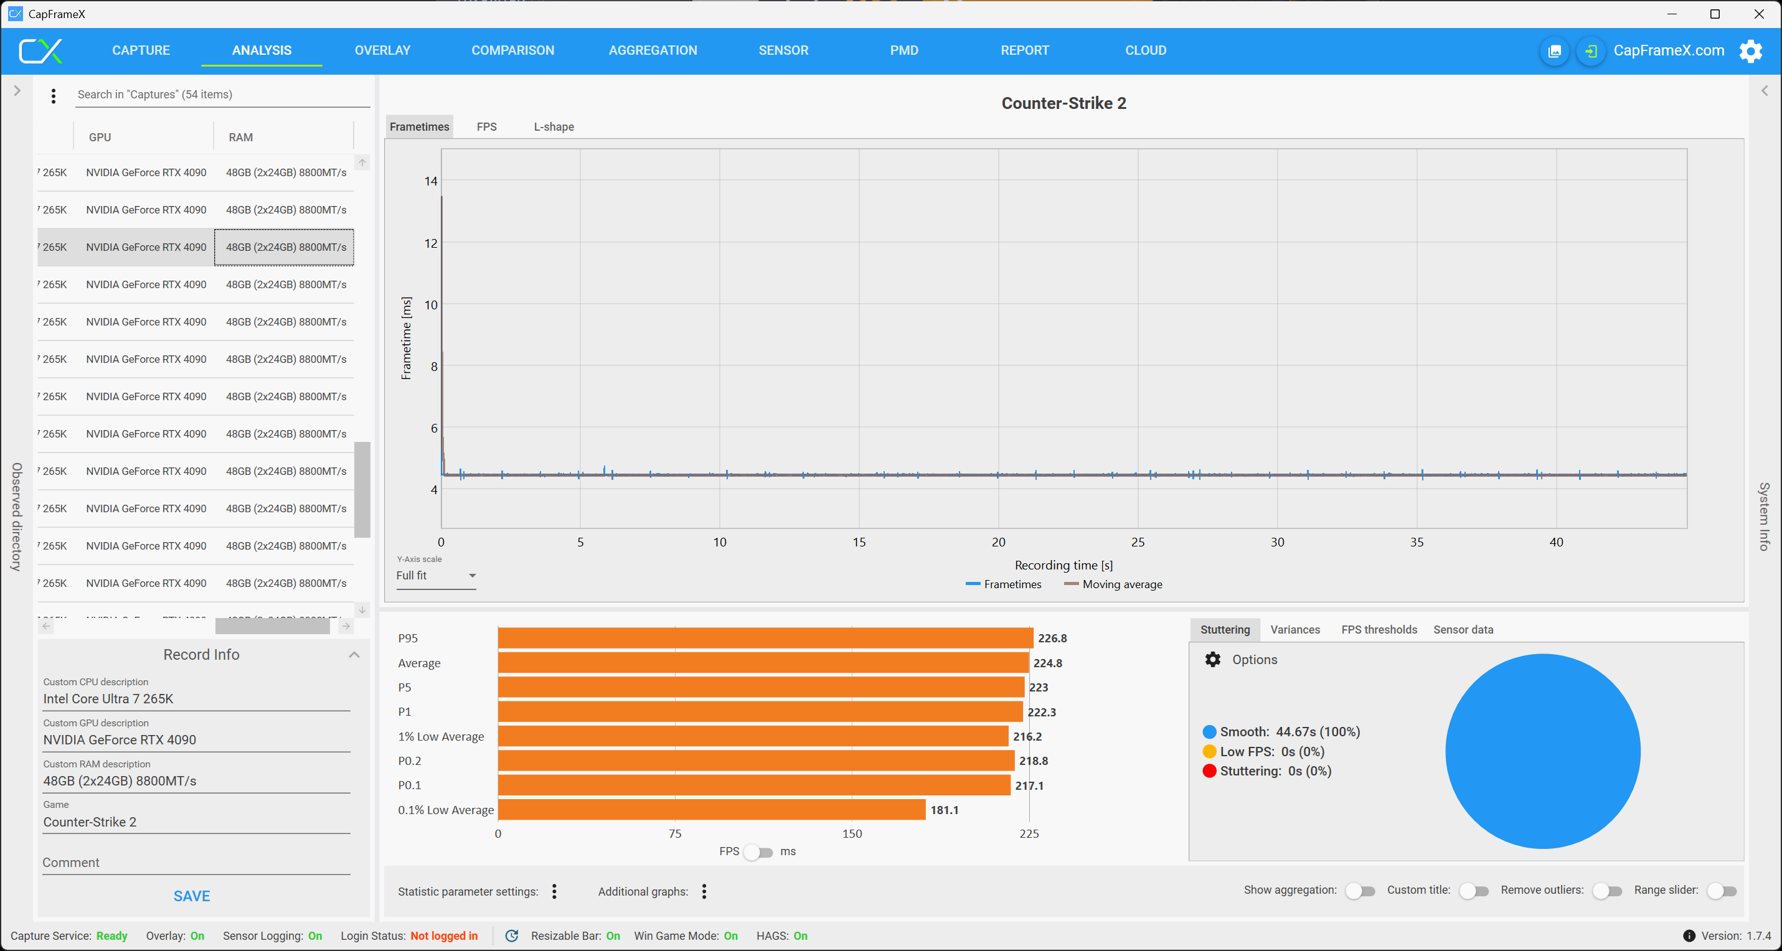Open the settings gear in header
Viewport: 1782px width, 951px height.
(1750, 51)
